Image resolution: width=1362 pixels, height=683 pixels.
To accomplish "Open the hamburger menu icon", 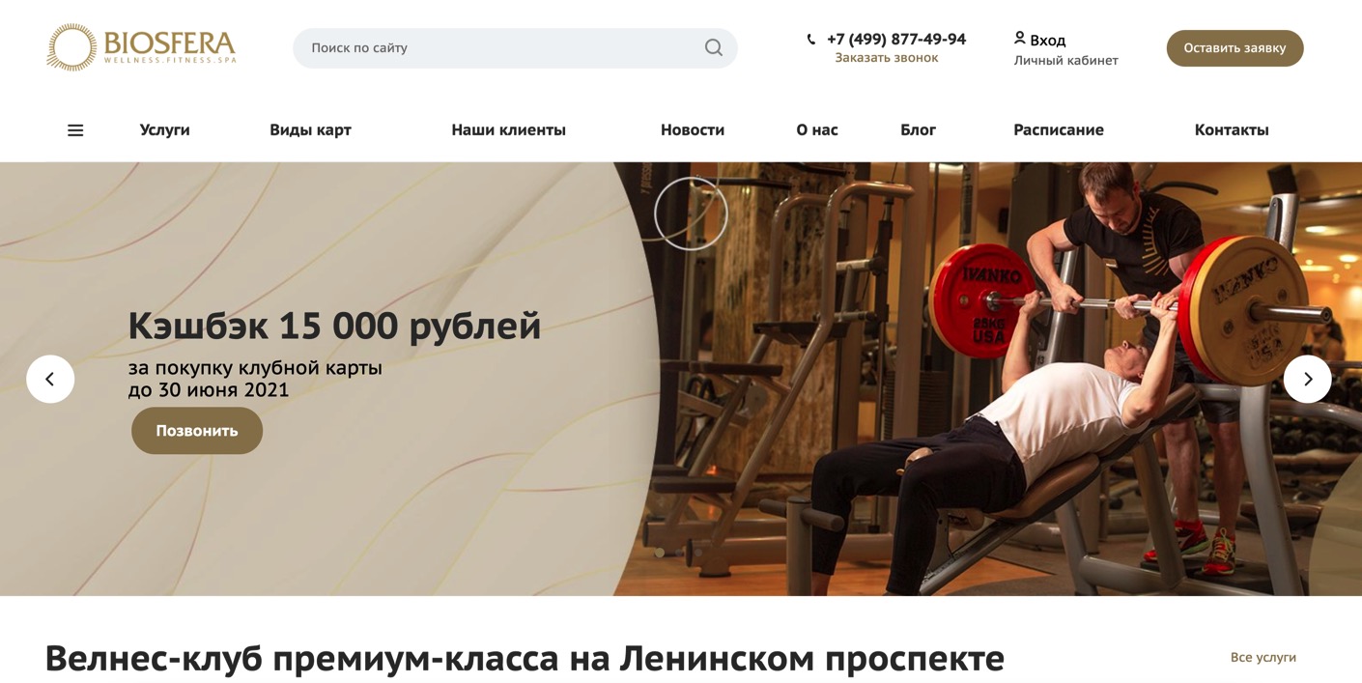I will click(75, 130).
